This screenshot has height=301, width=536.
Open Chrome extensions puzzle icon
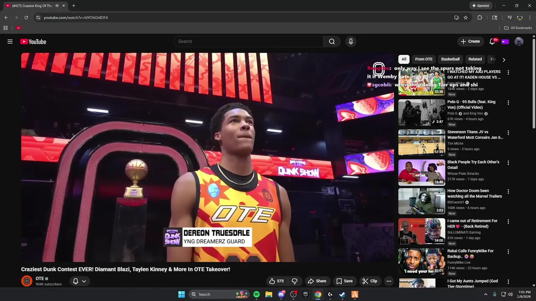[480, 18]
